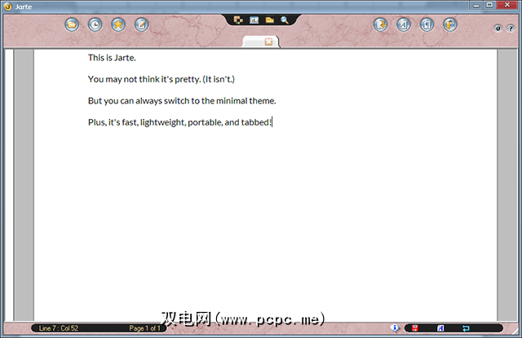Image resolution: width=522 pixels, height=338 pixels.
Task: Close the current document tab
Action: coord(268,42)
